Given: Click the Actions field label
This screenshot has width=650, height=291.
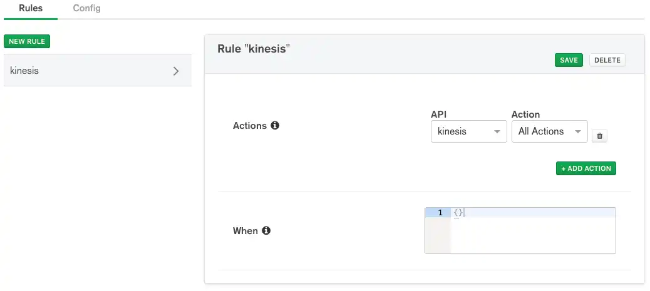Looking at the screenshot, I should tap(250, 126).
